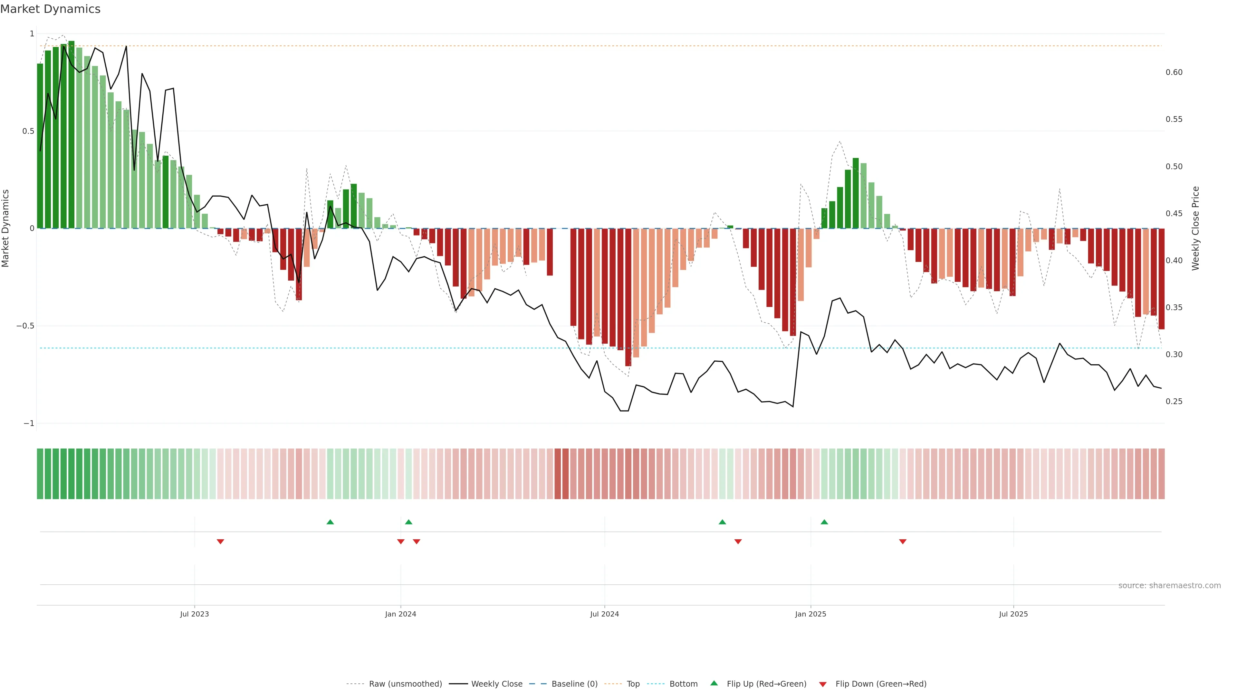1237x695 pixels.
Task: Toggle the Top threshold legend entry
Action: pos(633,684)
